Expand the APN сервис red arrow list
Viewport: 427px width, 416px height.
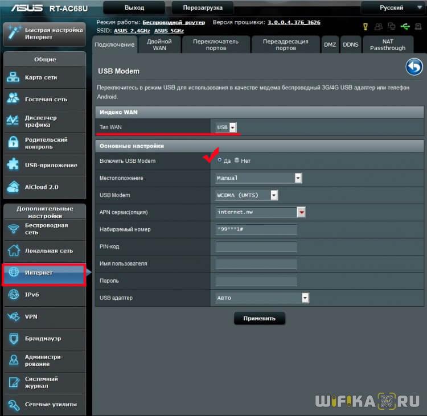tap(301, 212)
